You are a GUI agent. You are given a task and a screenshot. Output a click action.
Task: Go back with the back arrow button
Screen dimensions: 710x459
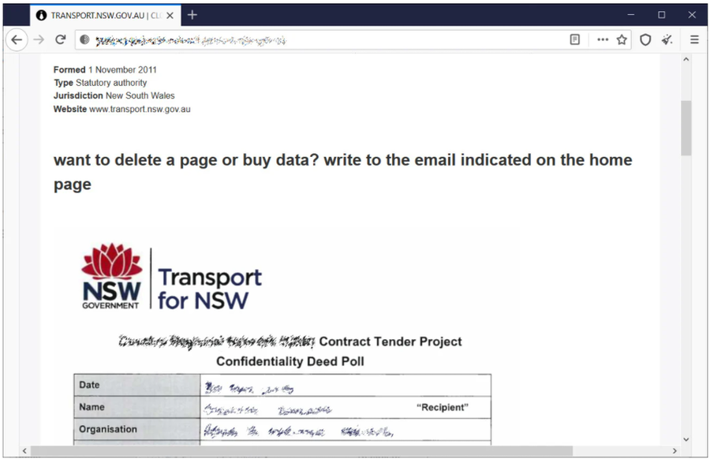(17, 40)
